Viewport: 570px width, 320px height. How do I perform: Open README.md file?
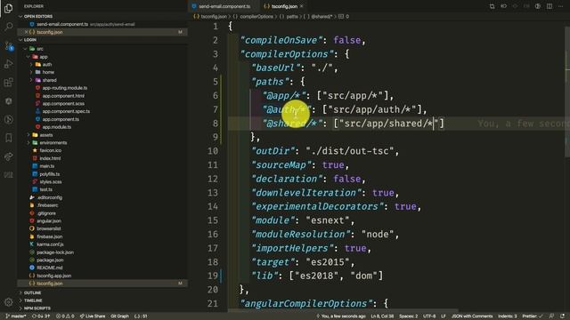[x=50, y=268]
